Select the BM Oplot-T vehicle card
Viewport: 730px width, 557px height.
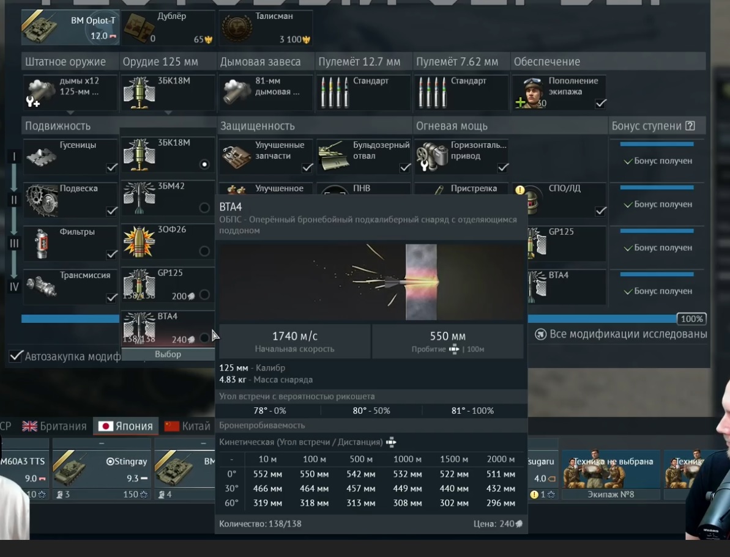click(x=70, y=28)
